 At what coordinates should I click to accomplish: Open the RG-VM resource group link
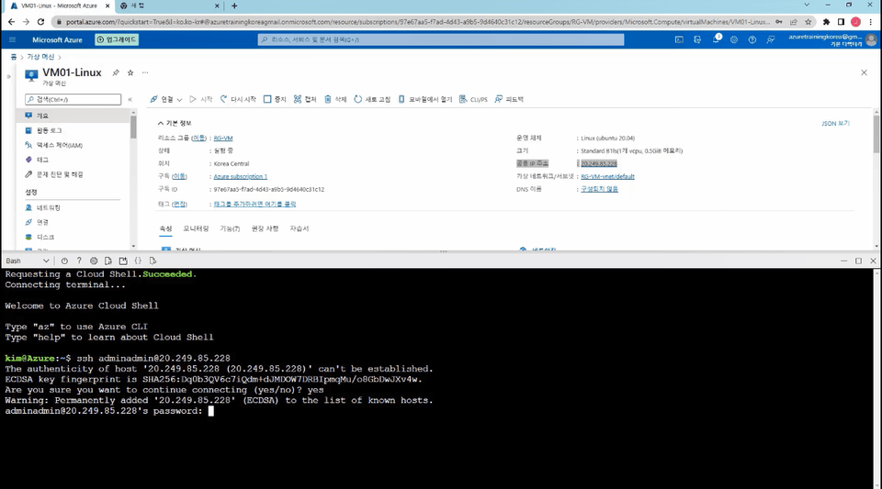click(222, 139)
